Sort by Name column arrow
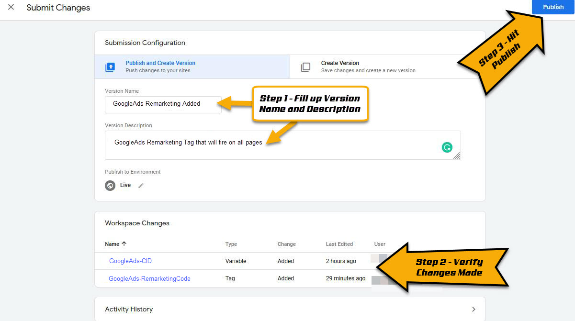The height and width of the screenshot is (321, 575). point(124,244)
